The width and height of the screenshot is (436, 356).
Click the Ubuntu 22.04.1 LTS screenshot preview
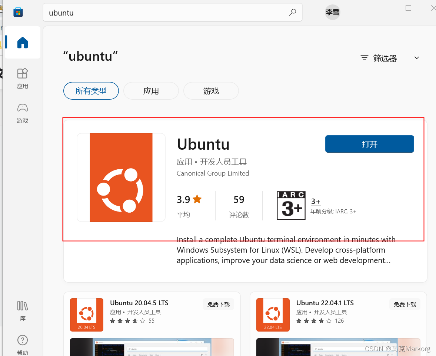click(338, 347)
